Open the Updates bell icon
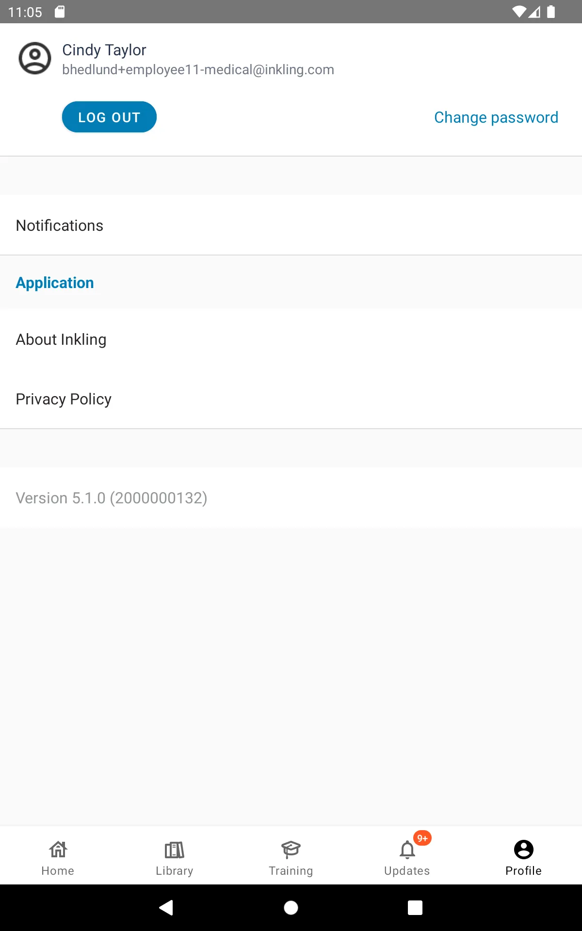 pyautogui.click(x=407, y=850)
